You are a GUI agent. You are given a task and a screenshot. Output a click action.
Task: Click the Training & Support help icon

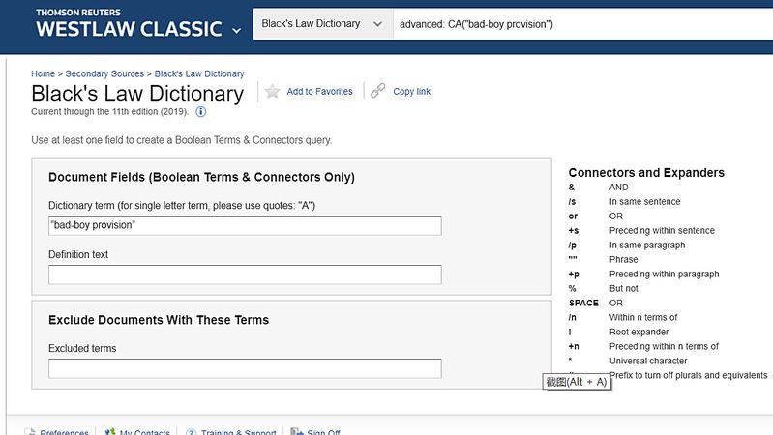192,432
